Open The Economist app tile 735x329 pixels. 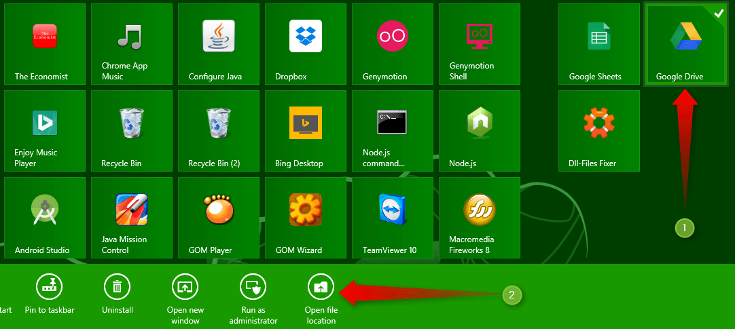45,44
